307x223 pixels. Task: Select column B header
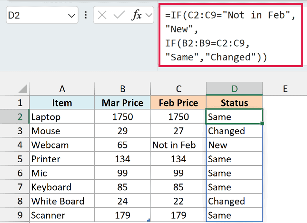point(122,89)
